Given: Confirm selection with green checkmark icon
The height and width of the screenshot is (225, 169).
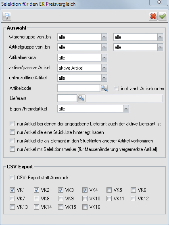Looking at the screenshot, I should click(163, 16).
